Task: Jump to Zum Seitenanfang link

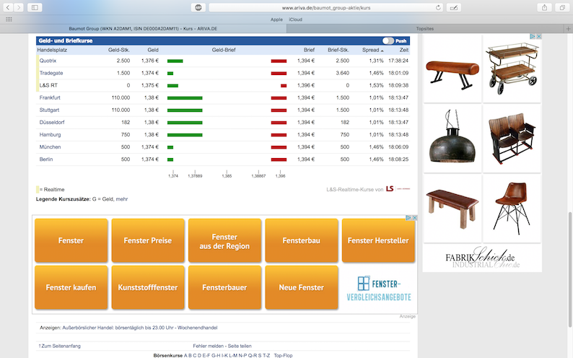Action: pyautogui.click(x=60, y=346)
